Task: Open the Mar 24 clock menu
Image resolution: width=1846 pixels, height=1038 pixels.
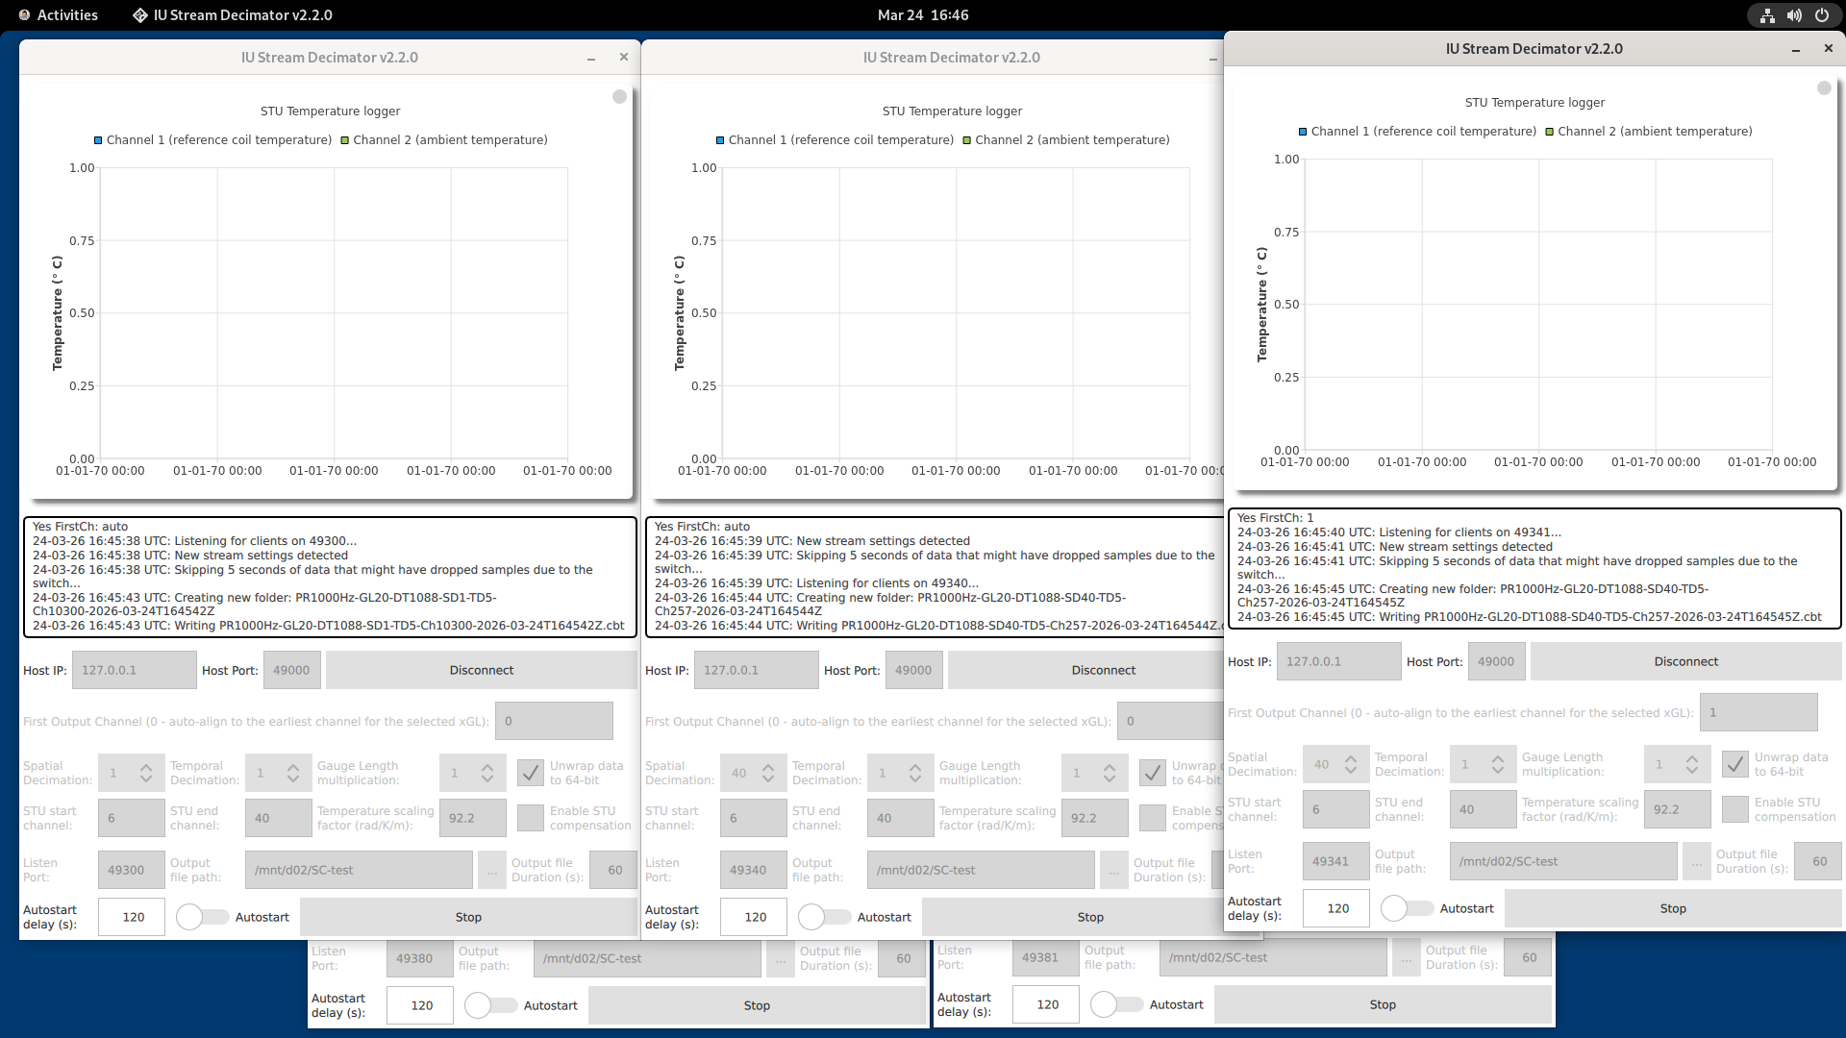Action: point(922,15)
